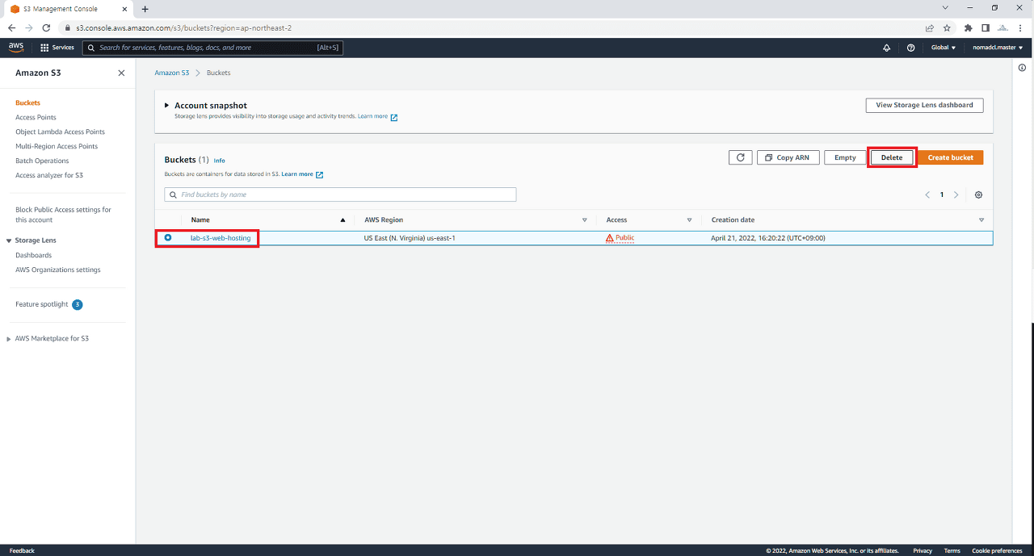1034x556 pixels.
Task: Click the Empty bucket button
Action: (845, 157)
